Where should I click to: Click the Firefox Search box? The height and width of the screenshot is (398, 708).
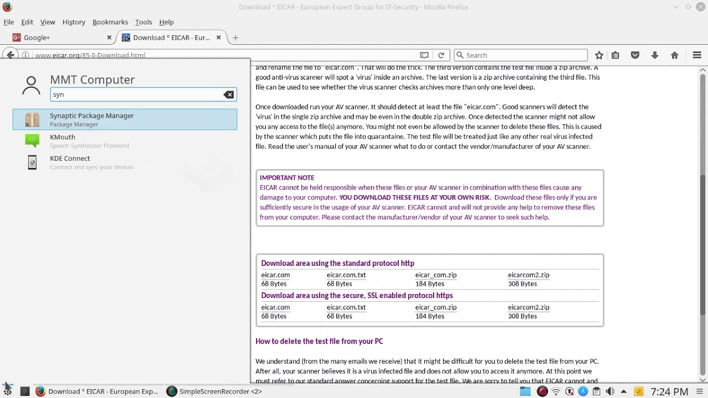pos(520,55)
